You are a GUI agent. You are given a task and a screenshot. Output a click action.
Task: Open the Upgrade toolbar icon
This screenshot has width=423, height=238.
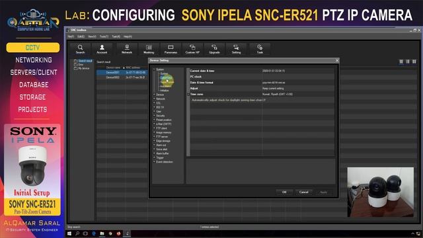point(214,49)
